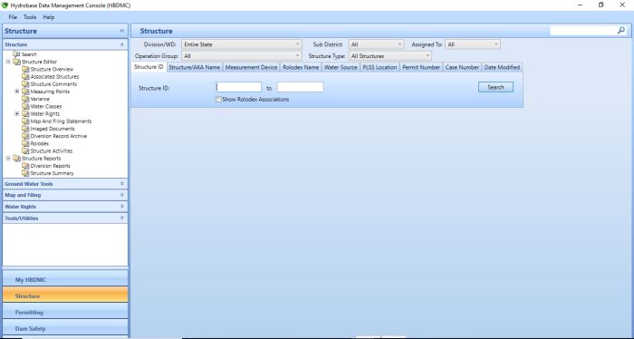Click the Imaged Documents folder icon

point(25,129)
